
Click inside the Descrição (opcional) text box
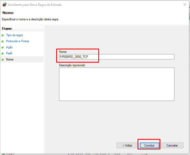click(x=117, y=84)
